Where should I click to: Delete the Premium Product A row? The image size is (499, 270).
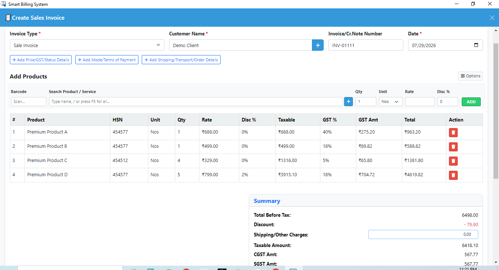click(x=453, y=132)
